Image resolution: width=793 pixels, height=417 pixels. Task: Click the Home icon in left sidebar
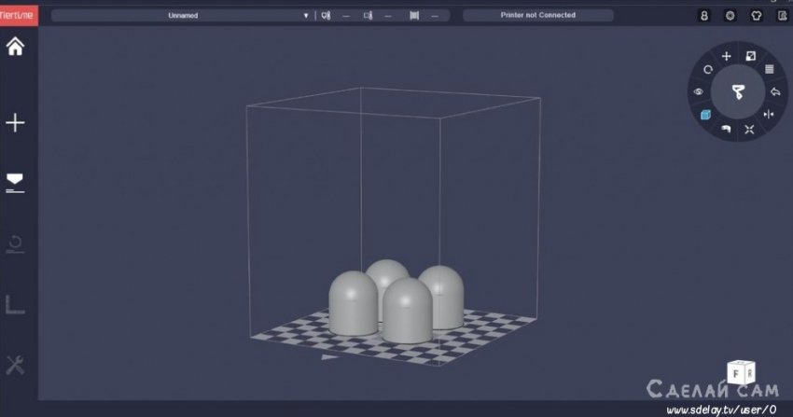point(16,46)
